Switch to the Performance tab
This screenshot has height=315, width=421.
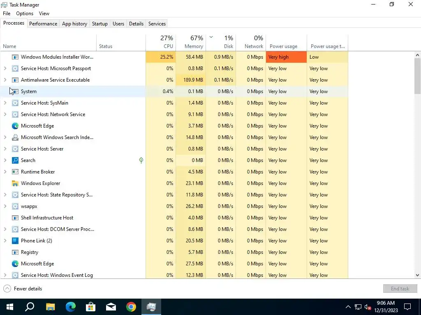coord(43,24)
